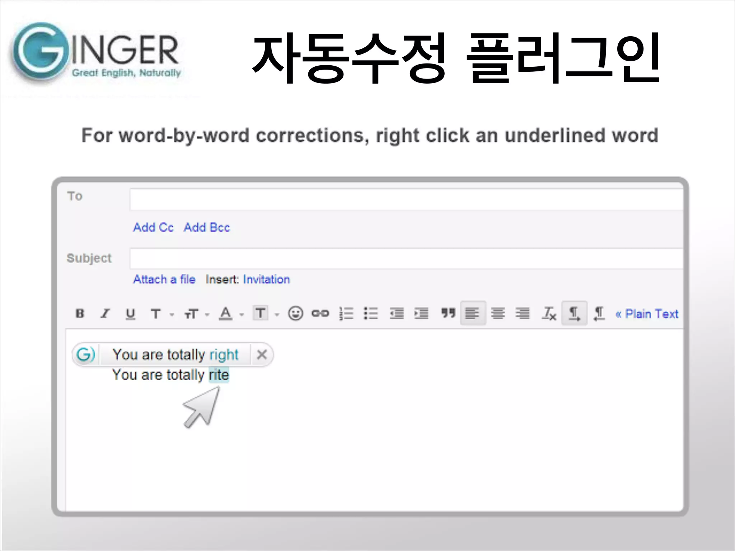
Task: Click the text background highlight icon
Action: [x=261, y=313]
